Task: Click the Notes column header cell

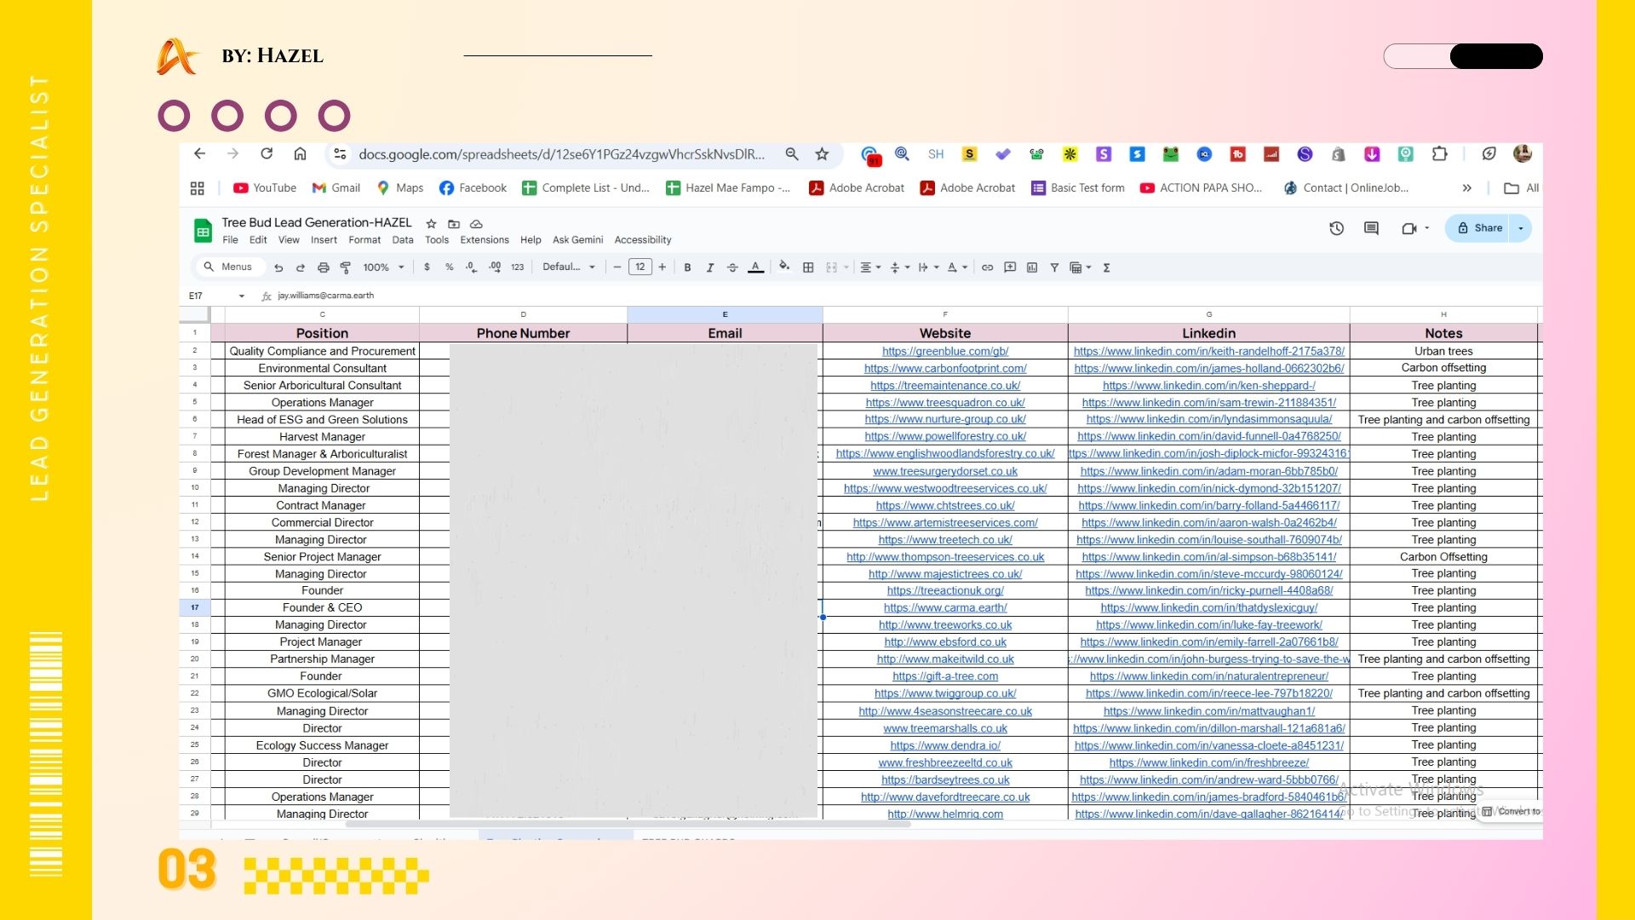Action: click(1443, 333)
